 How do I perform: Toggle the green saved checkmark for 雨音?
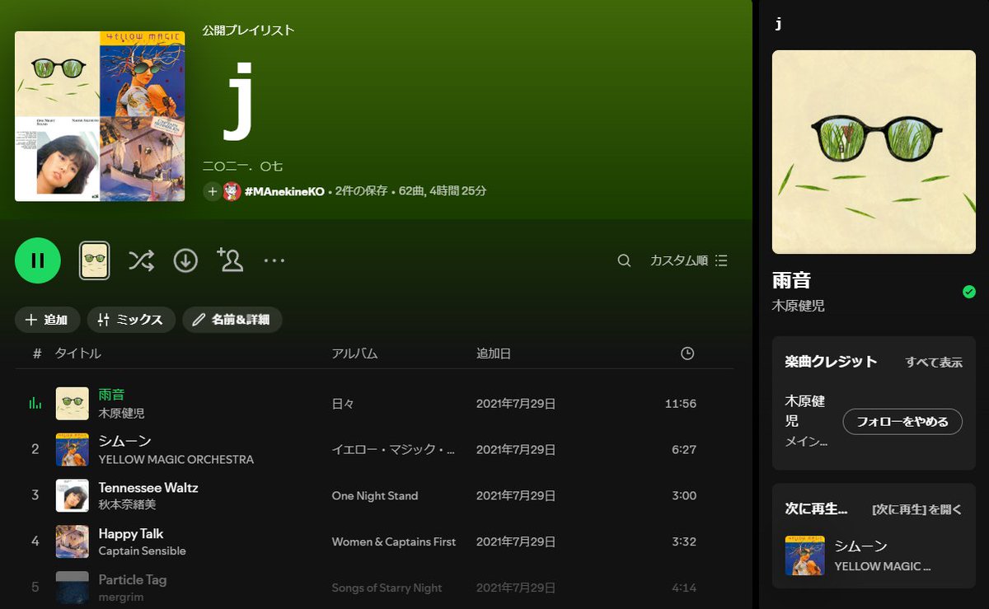969,292
